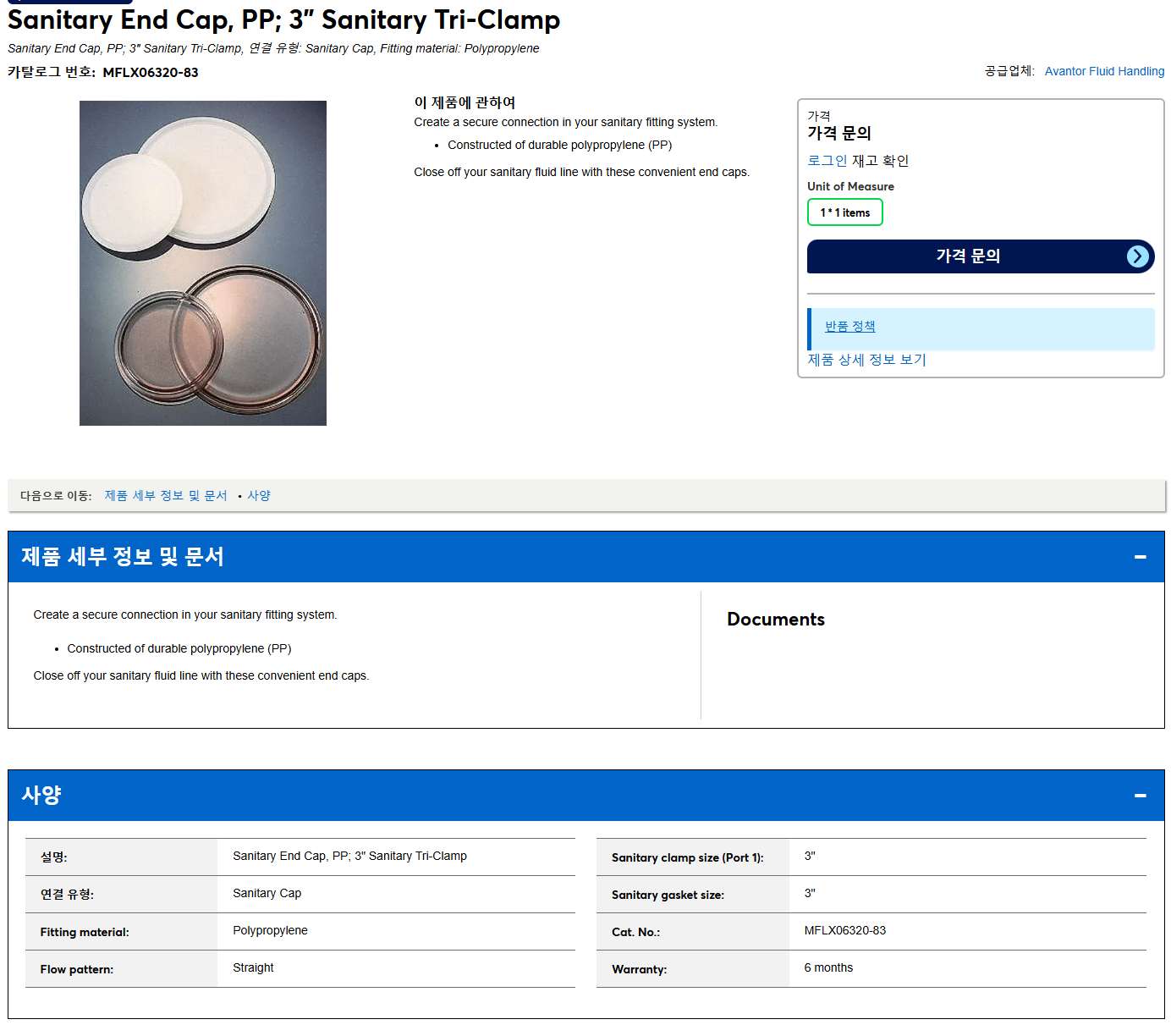1171x1036 pixels.
Task: Open the Avantor Fluid Handling supplier link
Action: coord(1104,71)
